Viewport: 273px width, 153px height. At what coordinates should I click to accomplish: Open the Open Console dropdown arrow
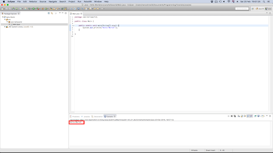[x=264, y=116]
